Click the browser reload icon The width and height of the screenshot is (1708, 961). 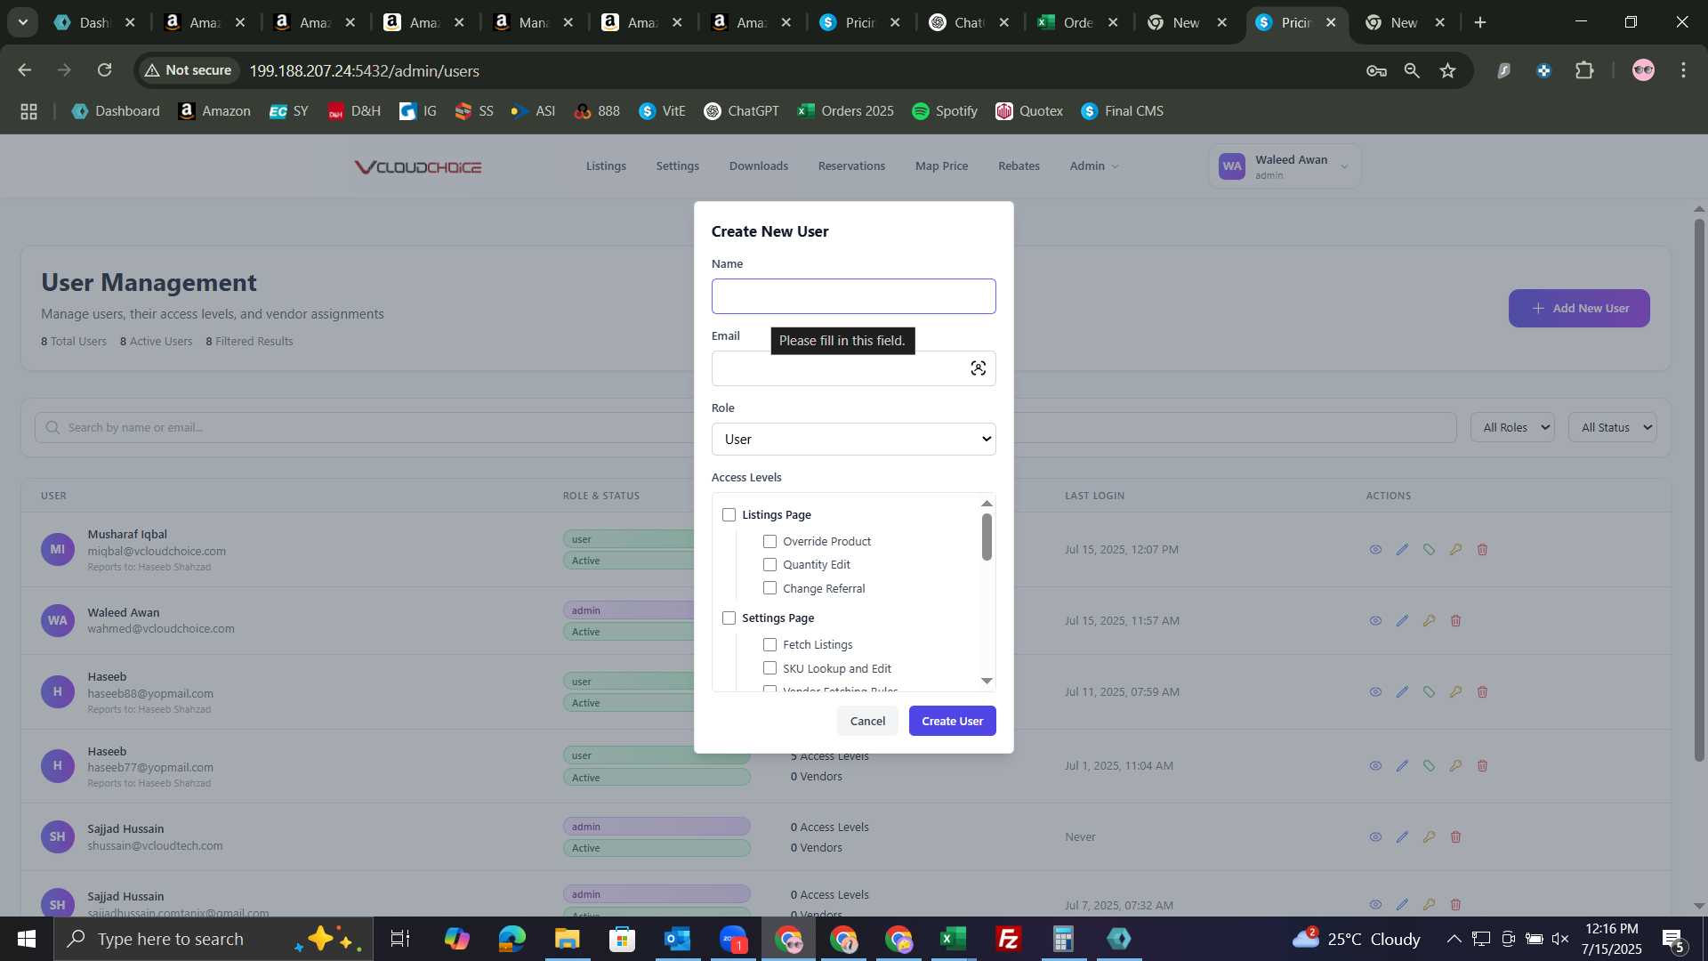tap(104, 70)
